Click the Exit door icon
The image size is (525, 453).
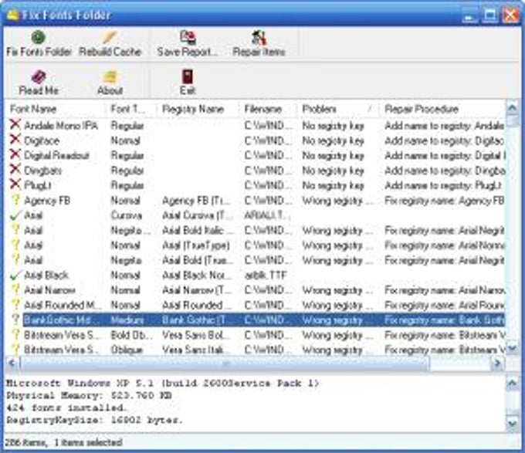click(x=188, y=76)
